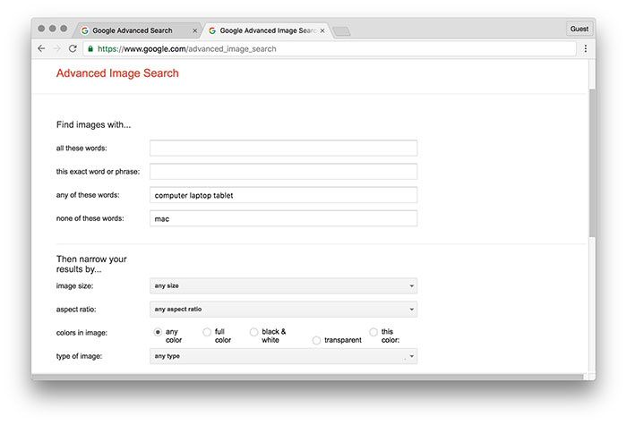Click the green secure padlock icon
This screenshot has width=627, height=425.
coord(90,48)
